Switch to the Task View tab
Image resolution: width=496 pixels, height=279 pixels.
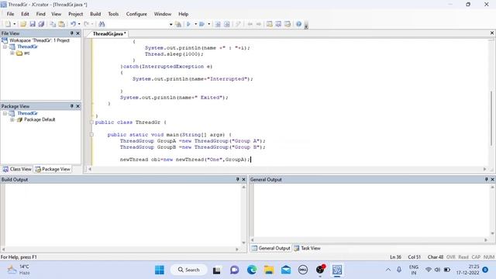tap(307, 248)
